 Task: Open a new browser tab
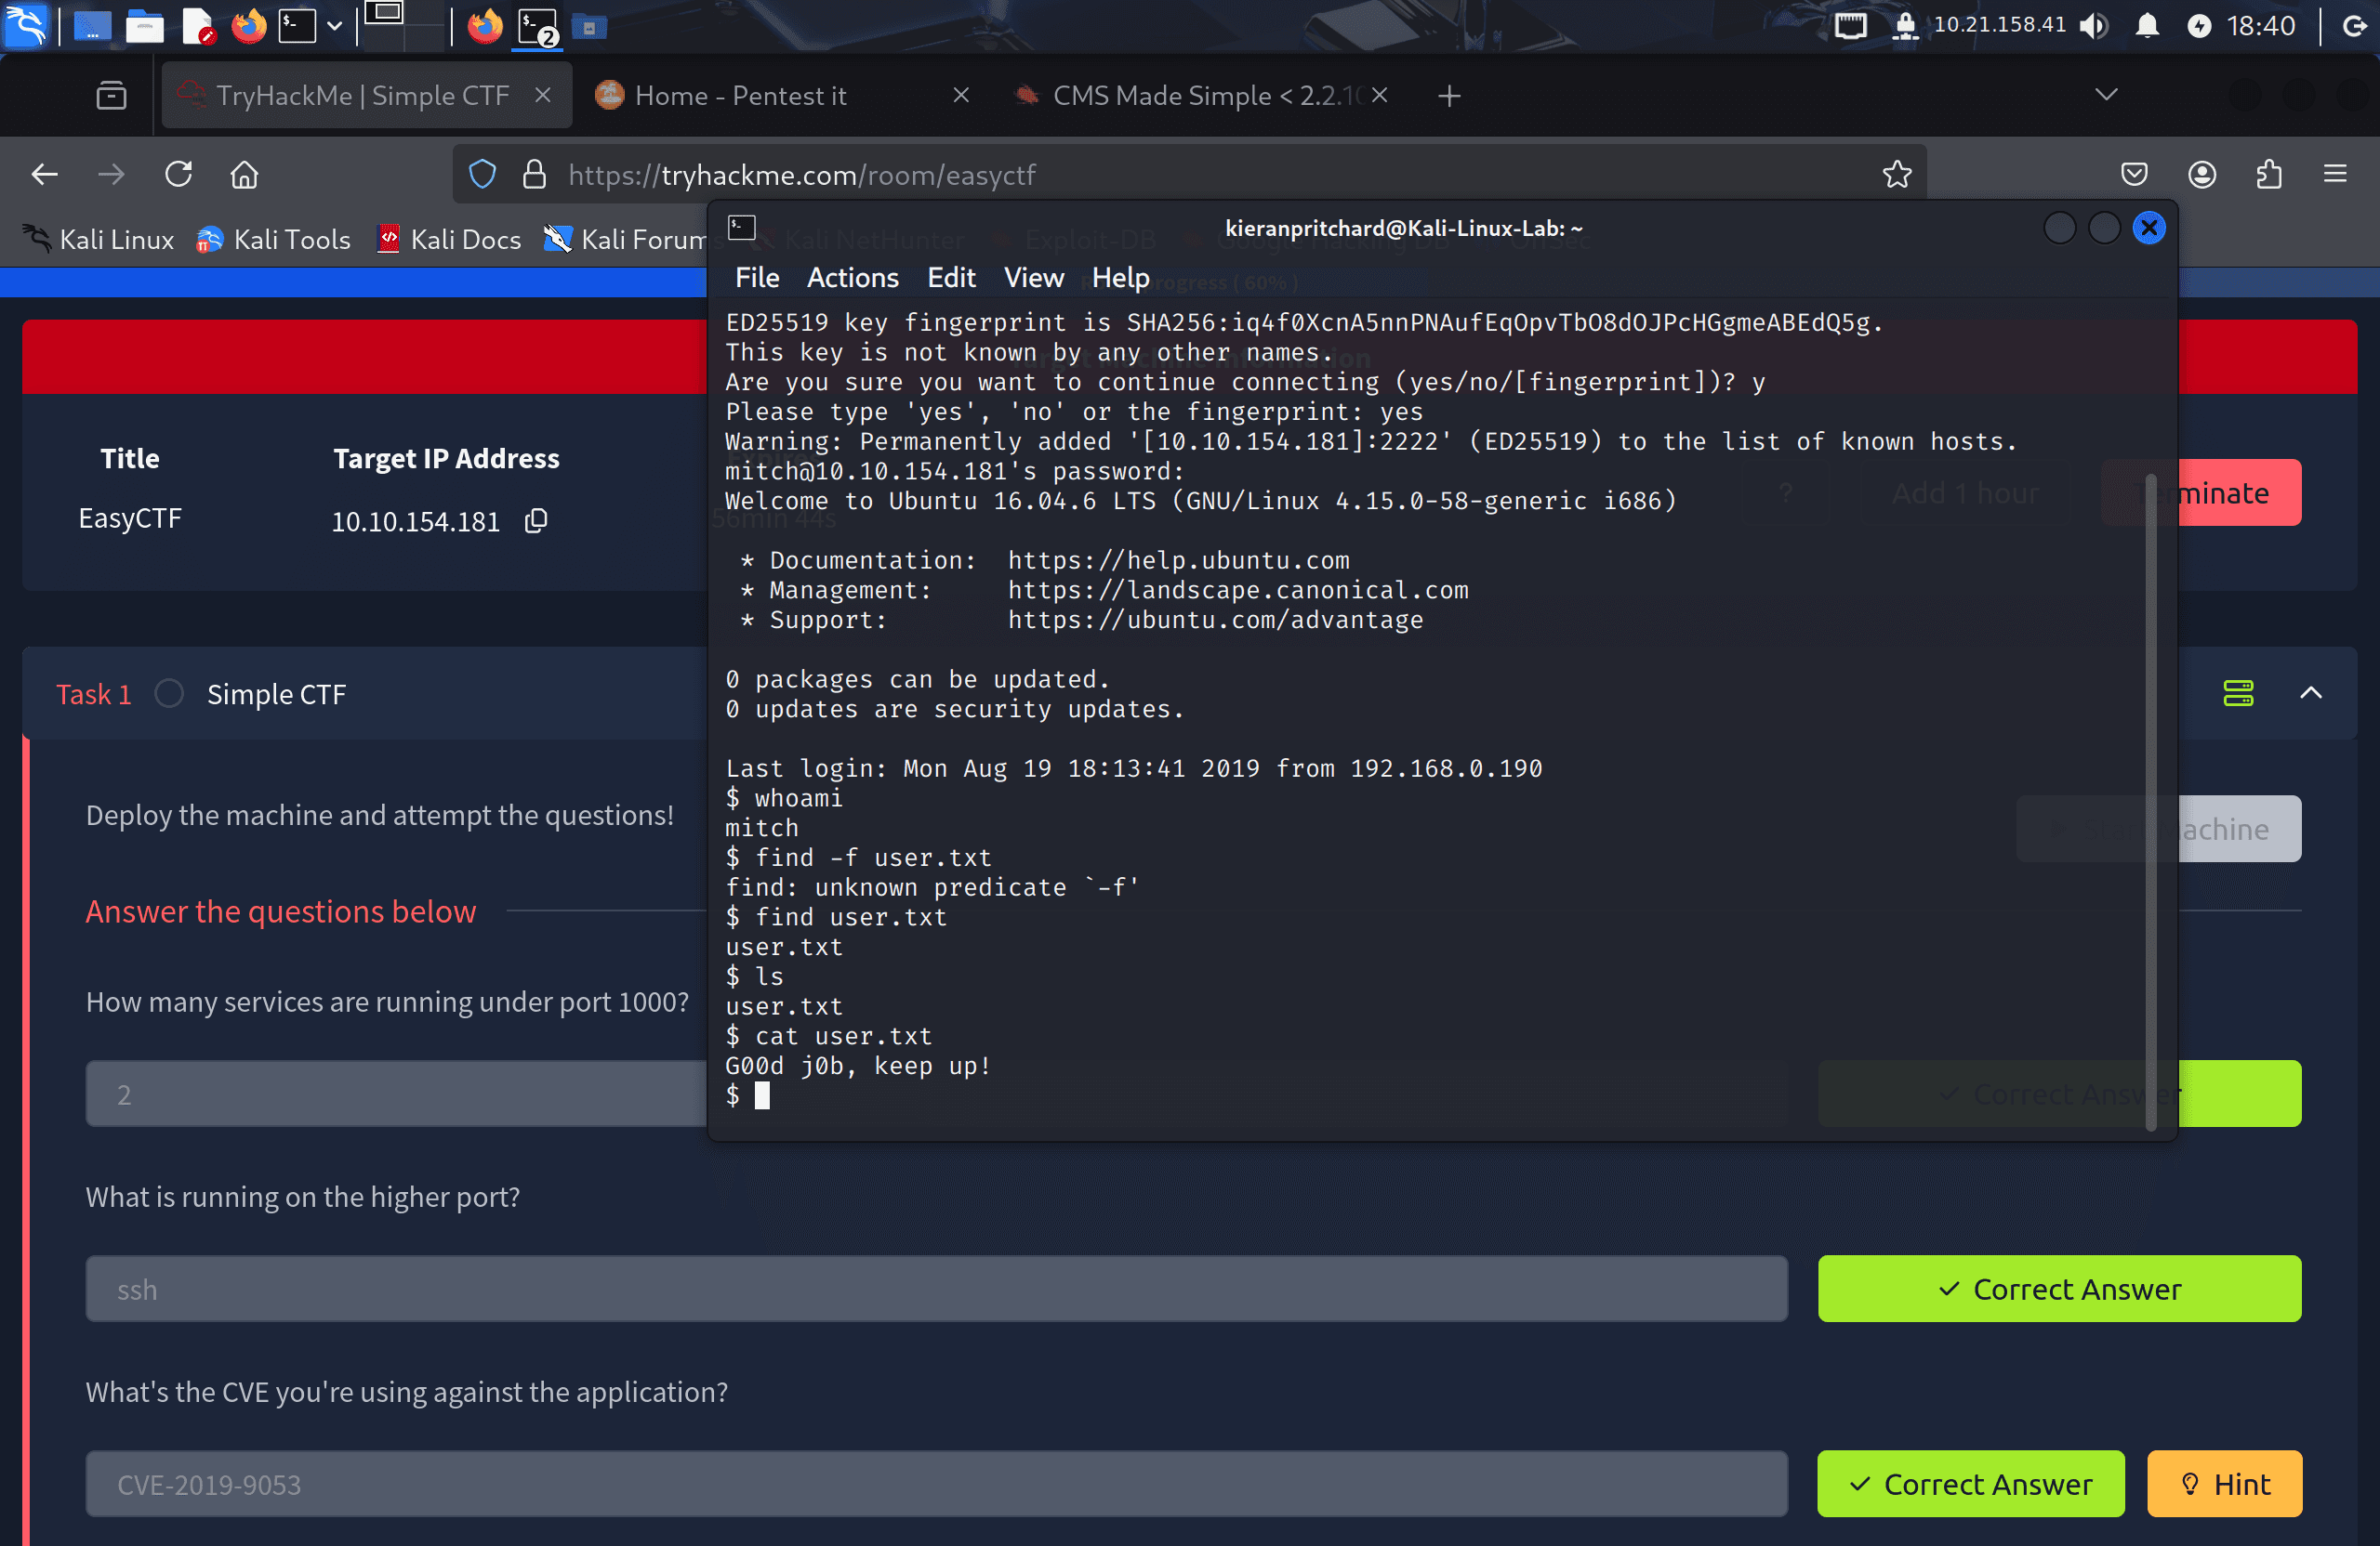click(x=1449, y=96)
